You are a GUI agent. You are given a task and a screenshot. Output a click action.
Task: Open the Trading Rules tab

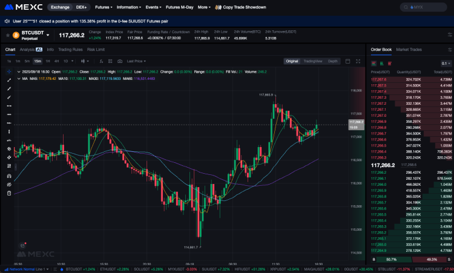point(70,50)
